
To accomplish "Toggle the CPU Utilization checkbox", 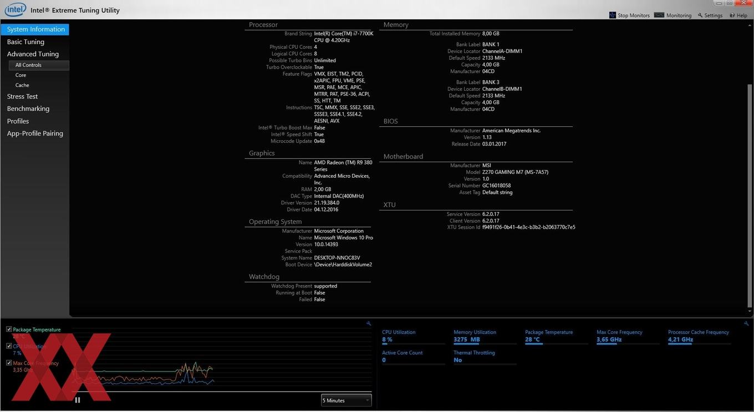I will tap(9, 346).
